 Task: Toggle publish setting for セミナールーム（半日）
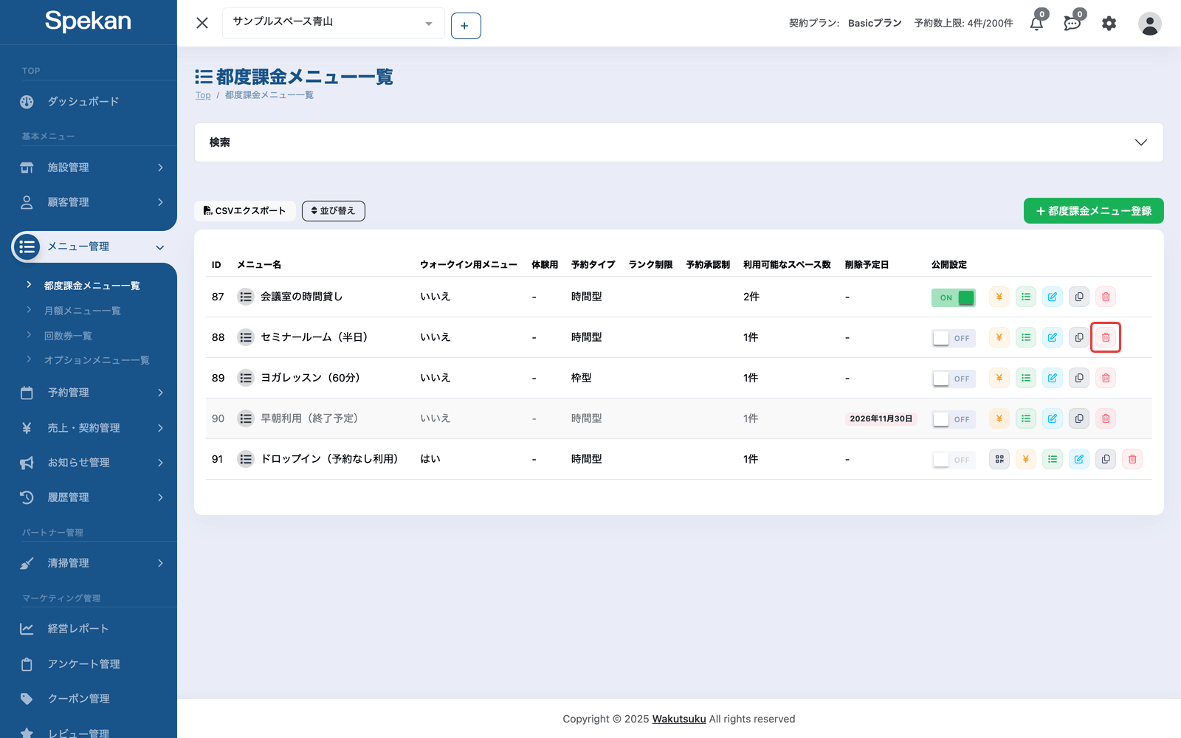click(954, 338)
